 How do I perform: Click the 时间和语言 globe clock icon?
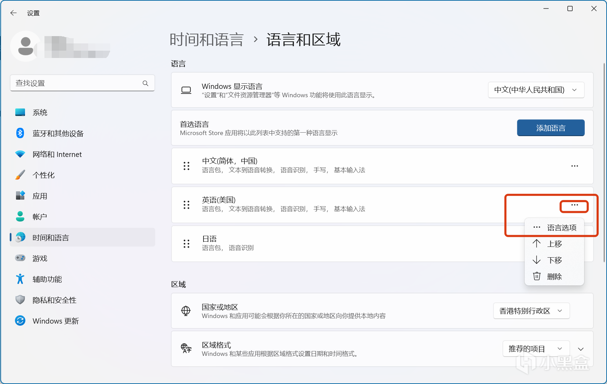tap(20, 237)
